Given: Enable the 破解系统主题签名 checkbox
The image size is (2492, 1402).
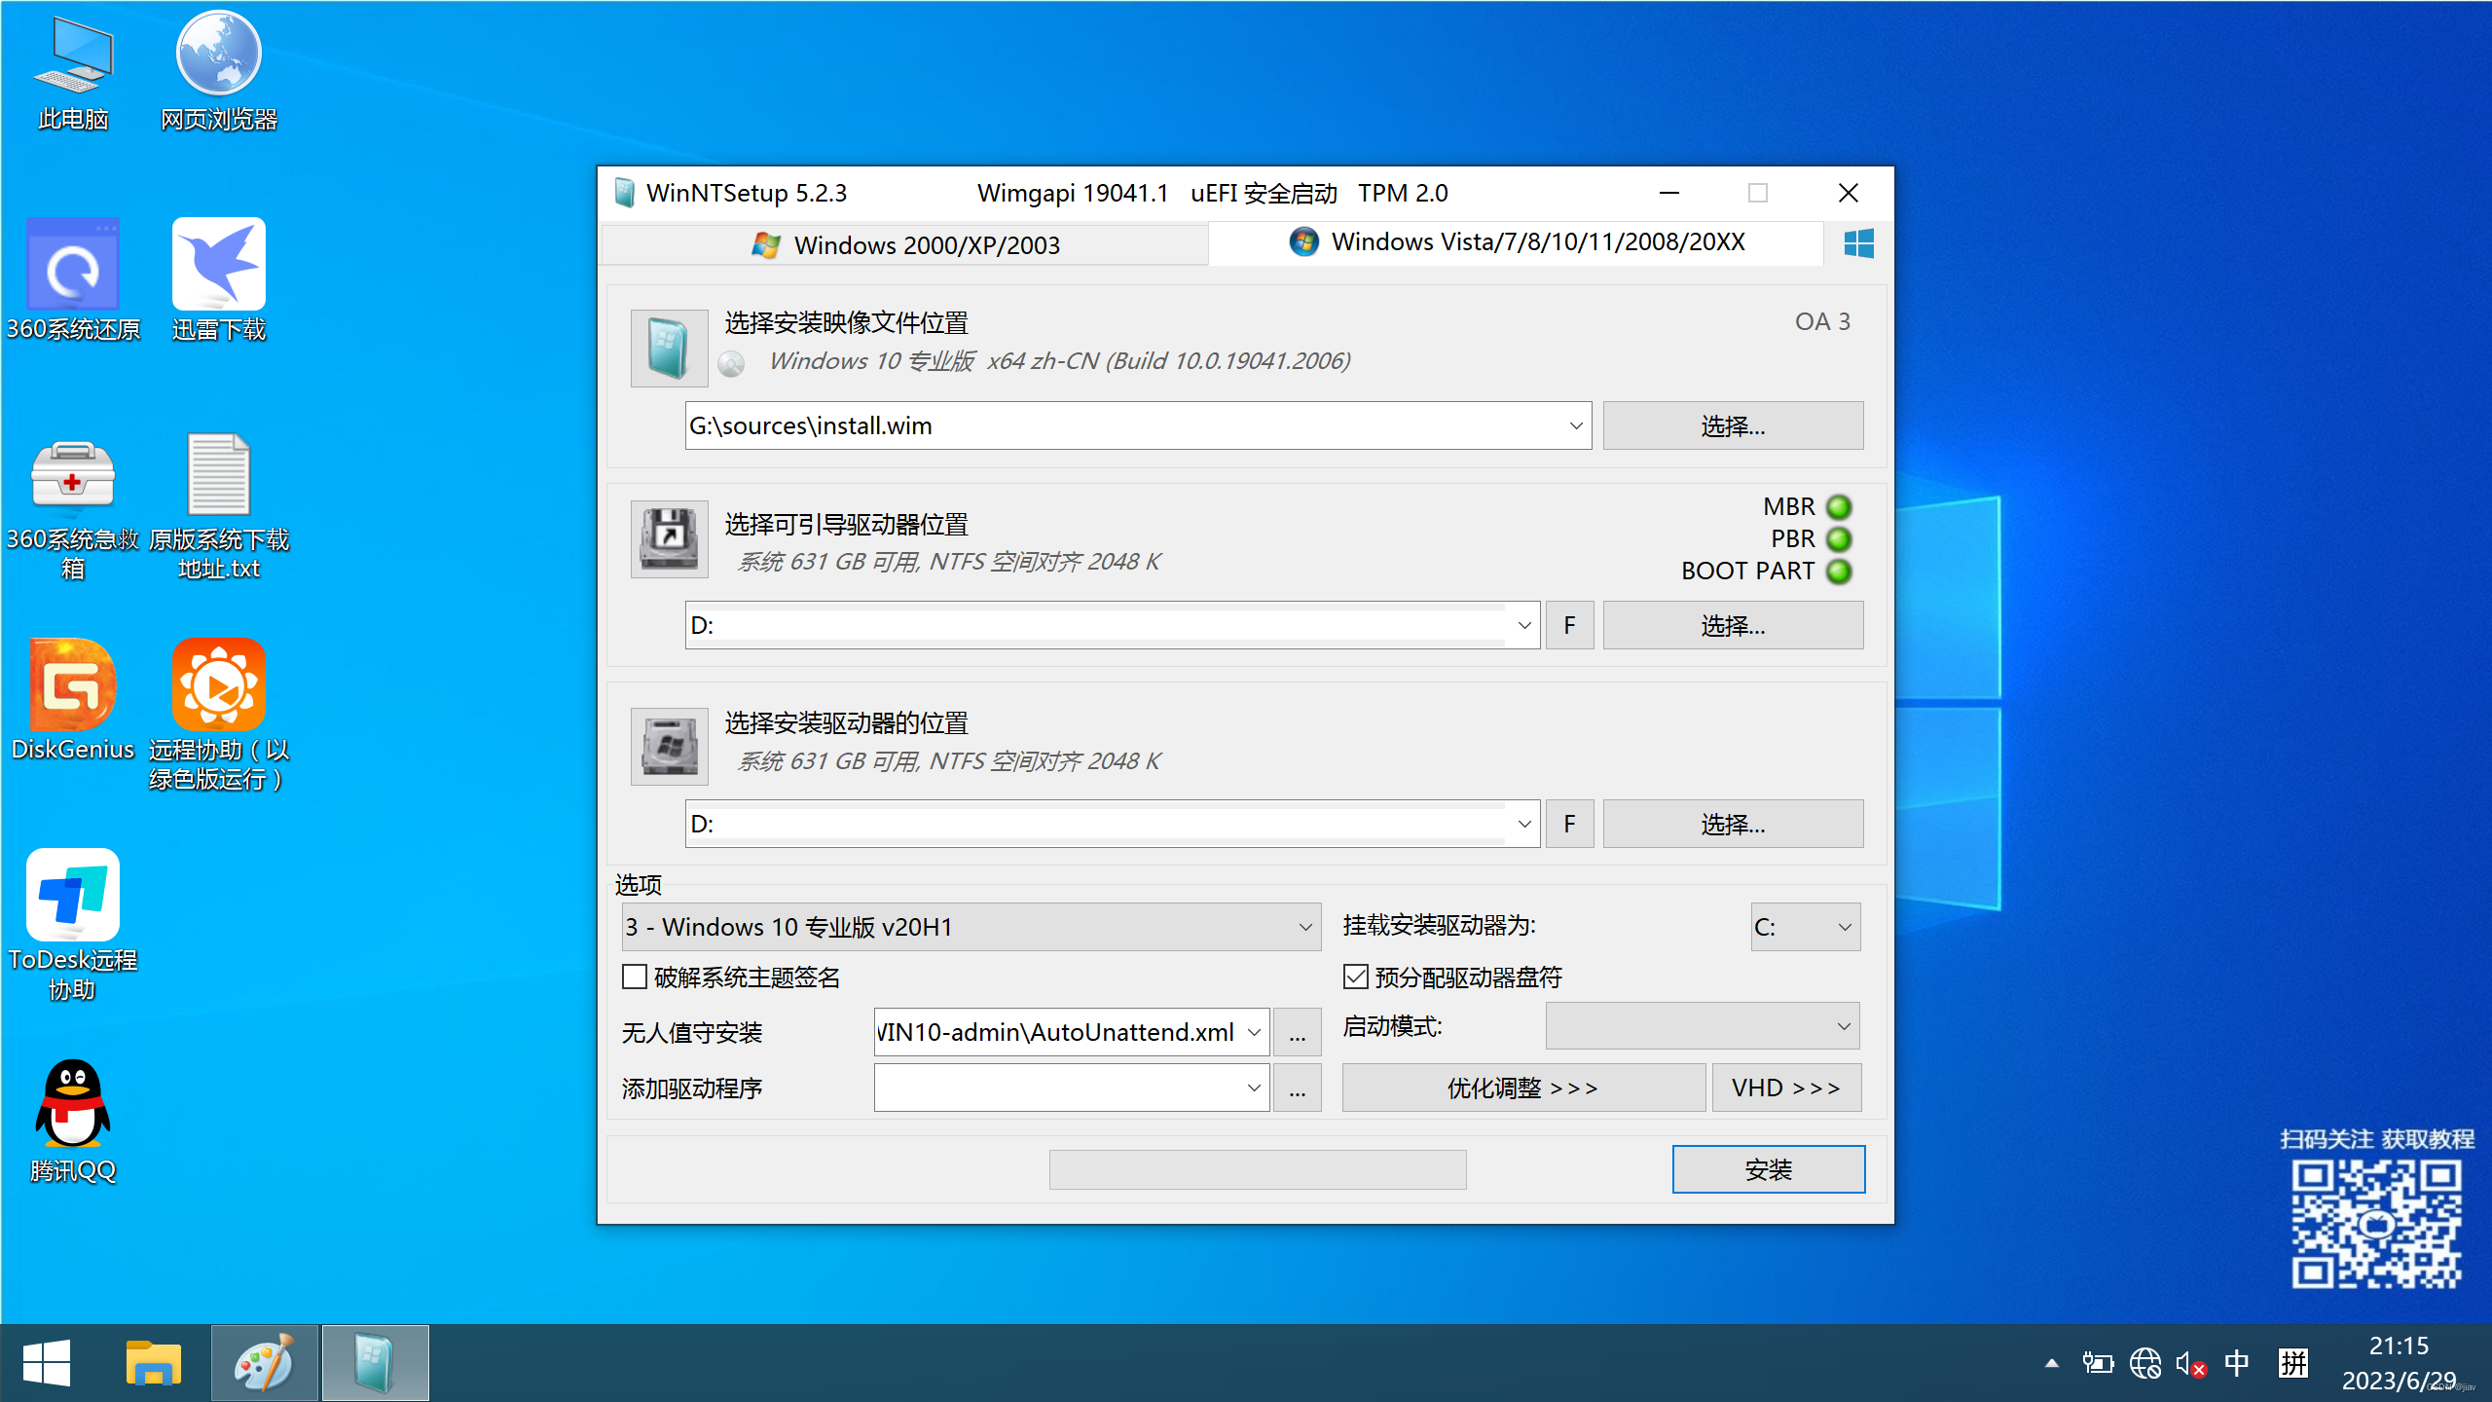Looking at the screenshot, I should click(635, 977).
